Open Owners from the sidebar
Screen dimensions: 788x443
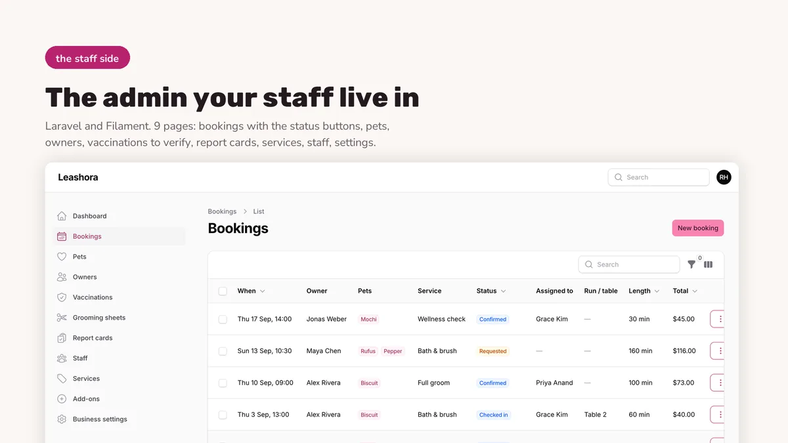click(119, 277)
